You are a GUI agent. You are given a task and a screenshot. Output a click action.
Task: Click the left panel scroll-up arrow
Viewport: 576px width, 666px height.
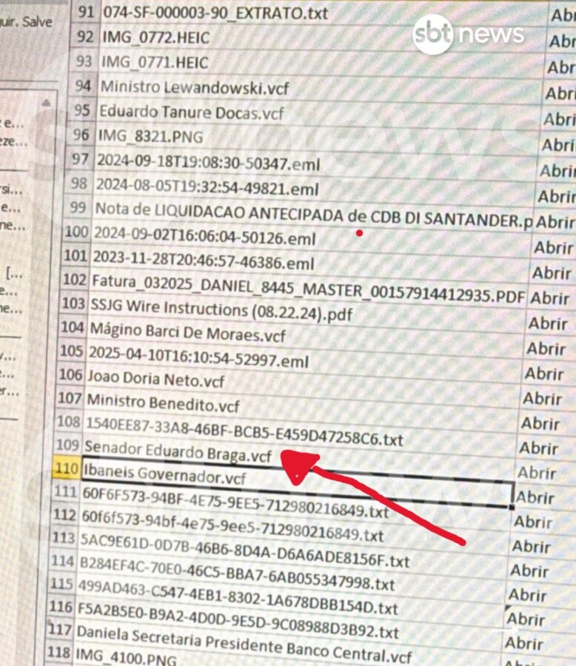pos(47,101)
